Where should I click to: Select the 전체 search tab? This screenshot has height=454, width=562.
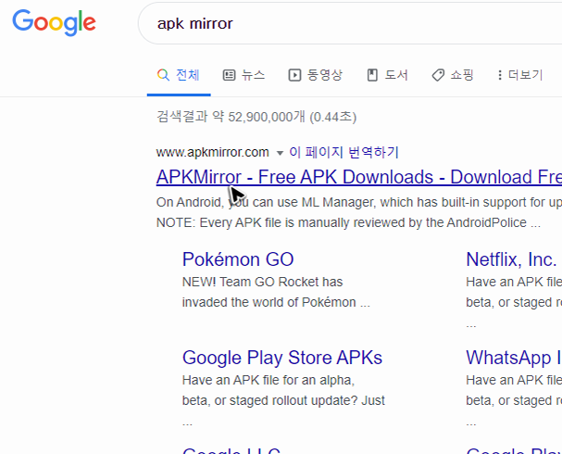[179, 75]
